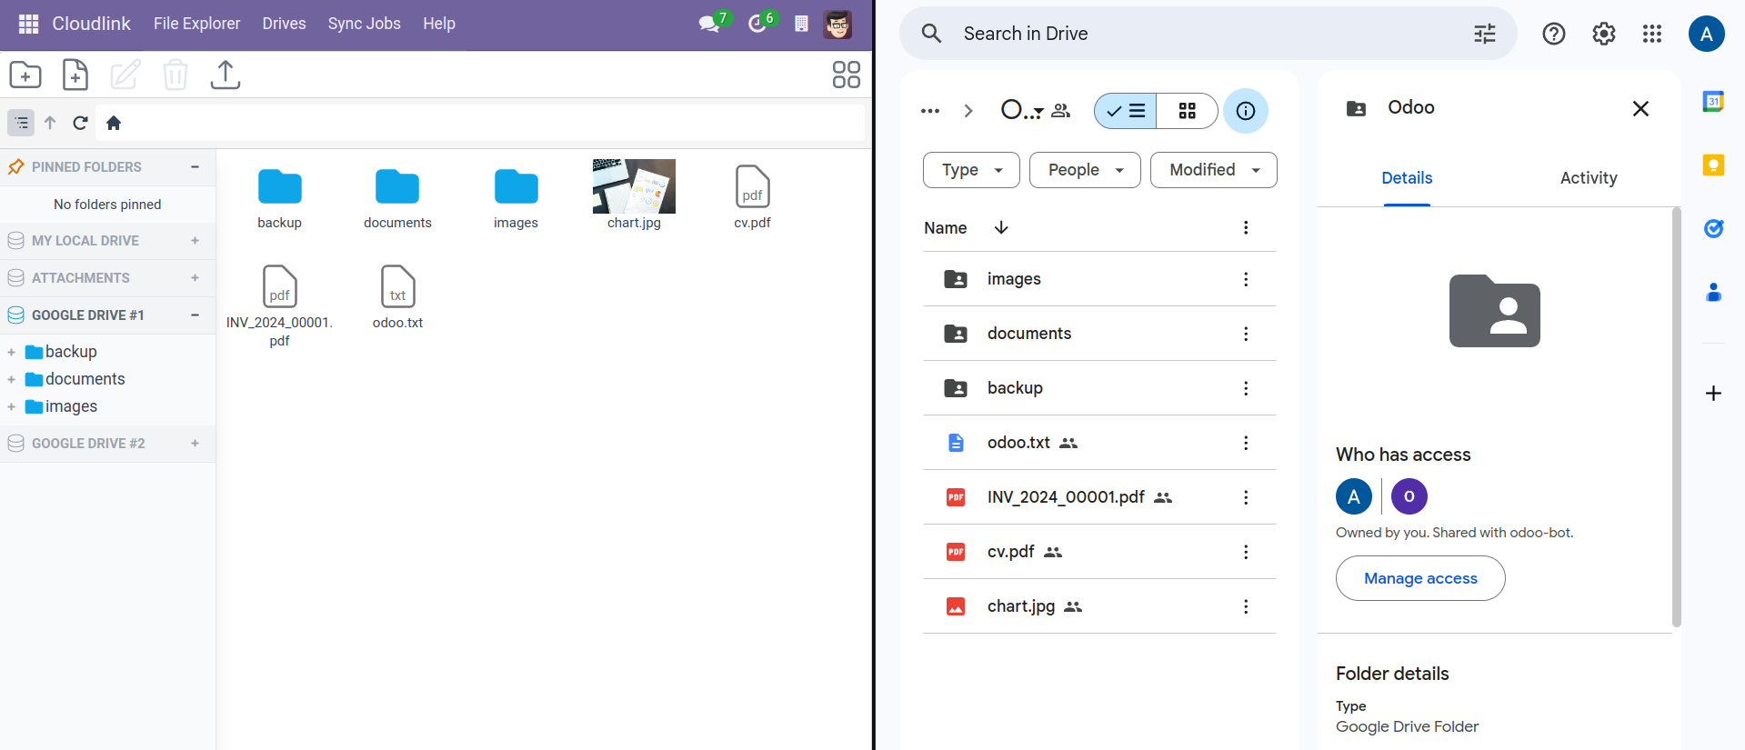Click the refresh icon in path bar

point(80,123)
